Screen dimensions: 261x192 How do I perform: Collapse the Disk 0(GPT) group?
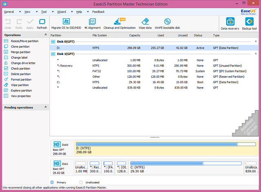(x=256, y=41)
